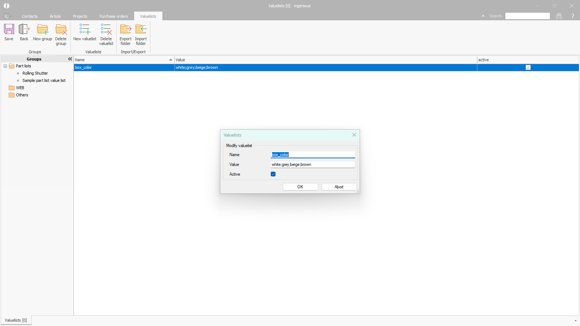Image resolution: width=580 pixels, height=326 pixels.
Task: Toggle active checkbox in box_color row
Action: click(x=528, y=67)
